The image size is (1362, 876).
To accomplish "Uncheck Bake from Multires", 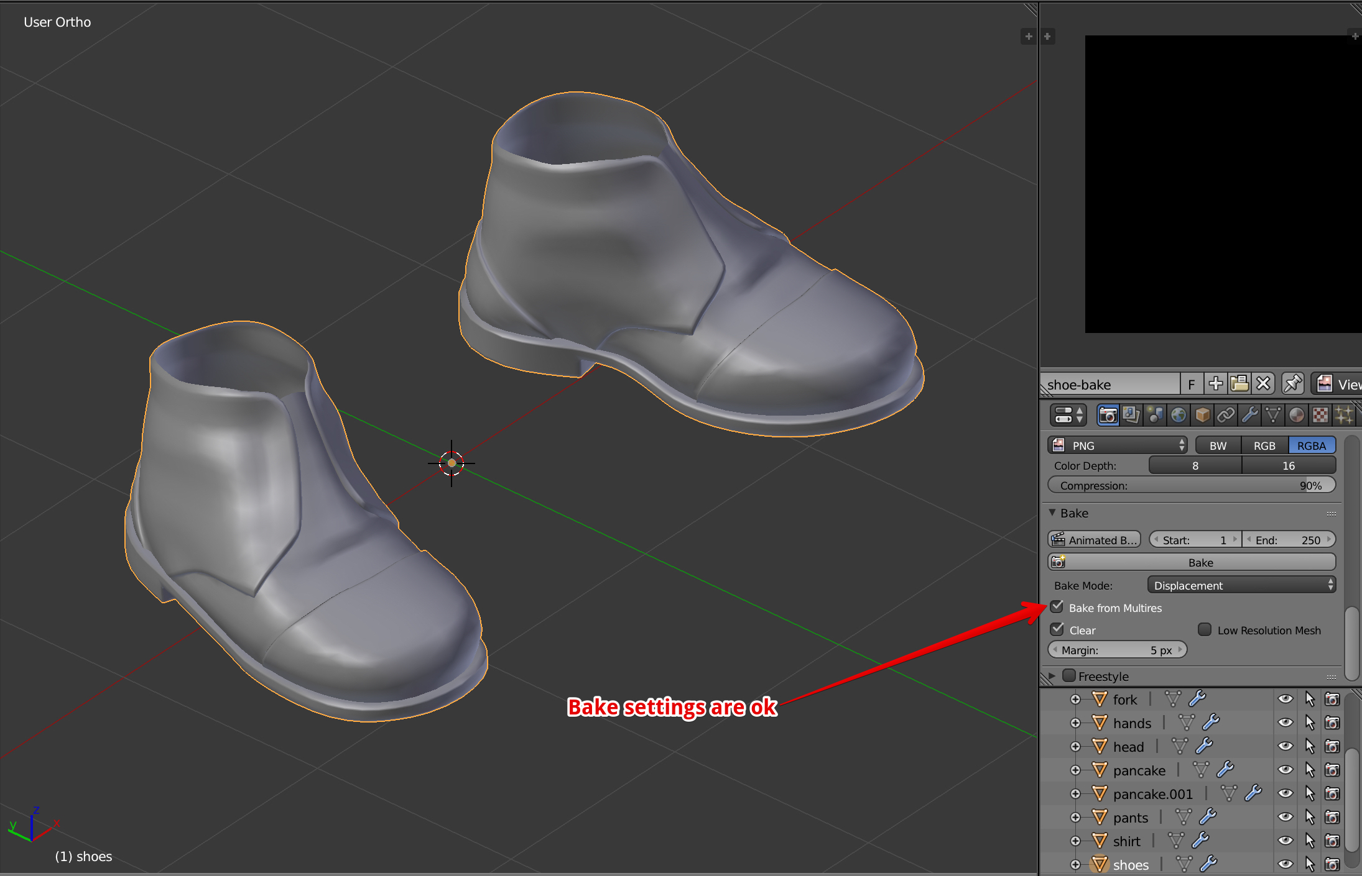I will pyautogui.click(x=1057, y=607).
